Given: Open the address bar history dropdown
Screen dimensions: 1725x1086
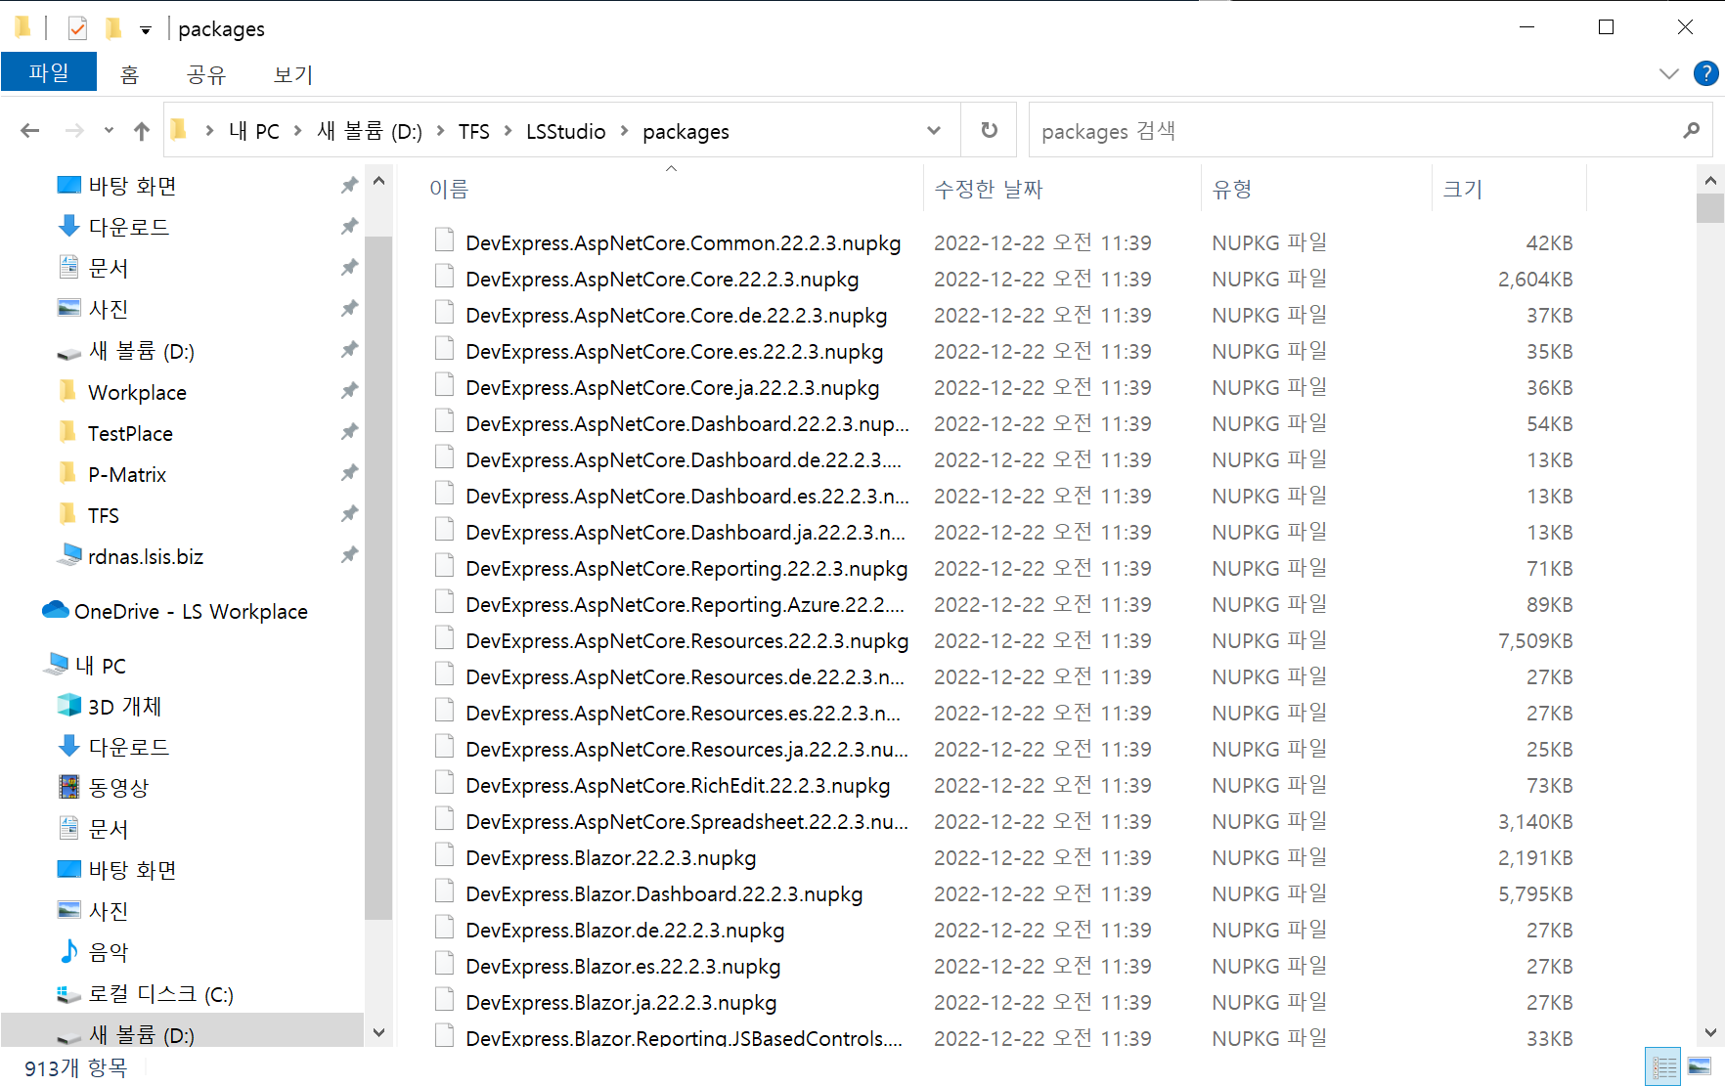Looking at the screenshot, I should coord(934,130).
